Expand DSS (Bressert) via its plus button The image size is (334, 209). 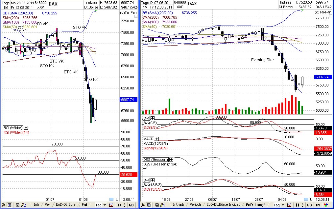click(172, 159)
